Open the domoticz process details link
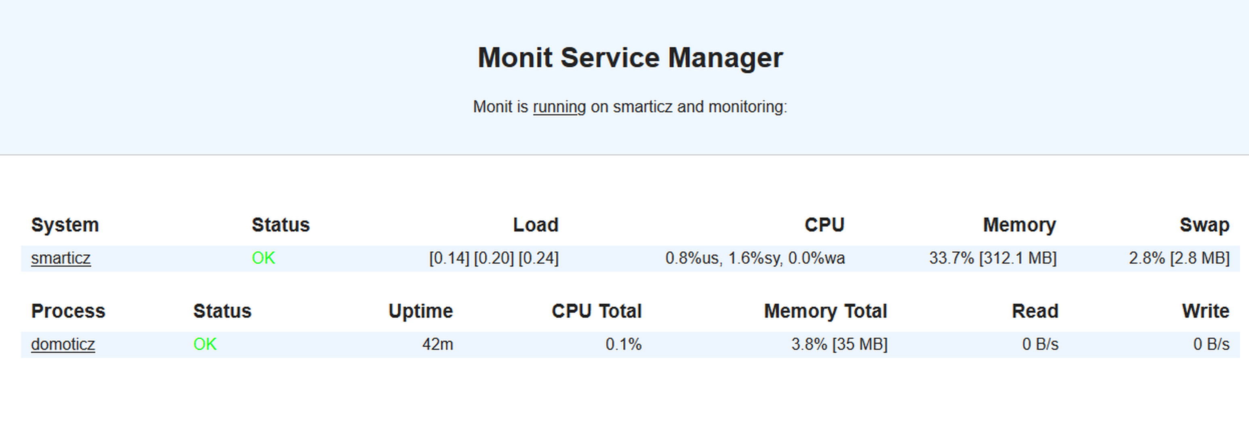Image resolution: width=1249 pixels, height=436 pixels. (63, 344)
